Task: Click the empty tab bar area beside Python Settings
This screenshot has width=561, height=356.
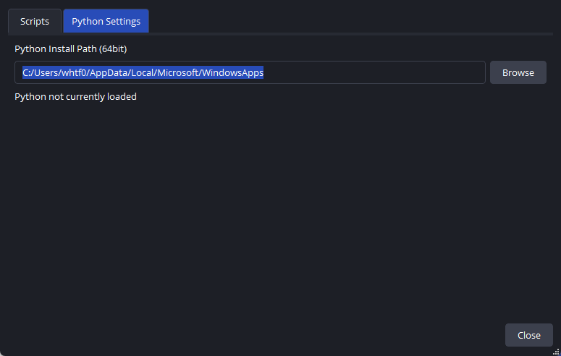Action: click(347, 21)
